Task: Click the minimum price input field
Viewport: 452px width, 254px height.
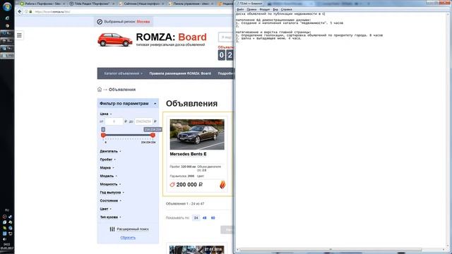Action: click(x=114, y=121)
